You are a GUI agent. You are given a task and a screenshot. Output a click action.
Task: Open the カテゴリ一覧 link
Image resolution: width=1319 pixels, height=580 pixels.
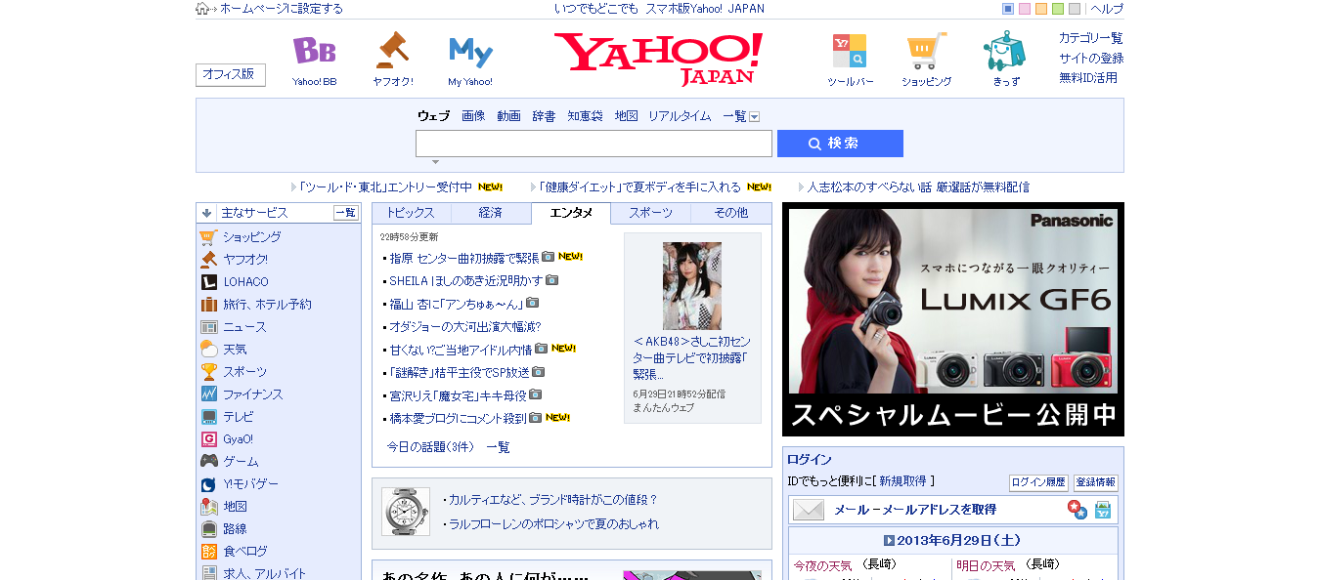1090,38
